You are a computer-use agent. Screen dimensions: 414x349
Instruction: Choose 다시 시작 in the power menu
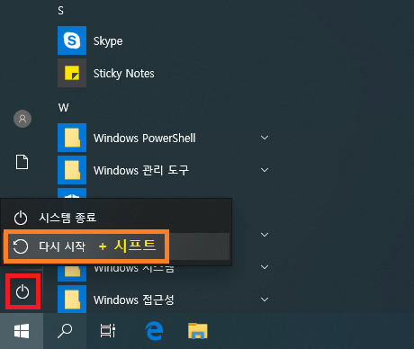pos(116,246)
